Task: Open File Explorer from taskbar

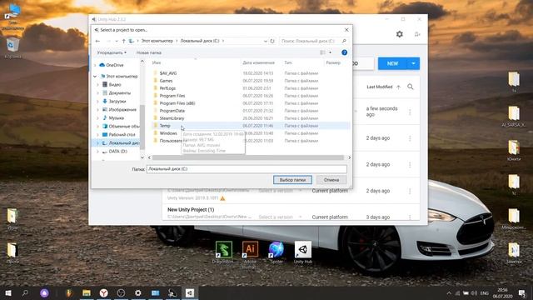Action: click(x=87, y=292)
